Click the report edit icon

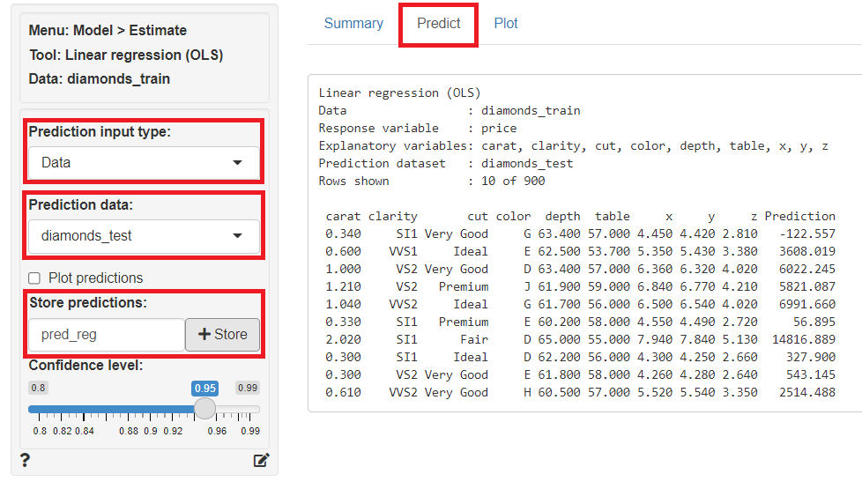(261, 460)
